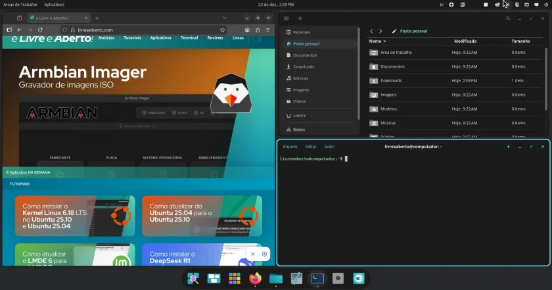
Task: Open the toggle-switch app in the dock
Action: tap(358, 278)
